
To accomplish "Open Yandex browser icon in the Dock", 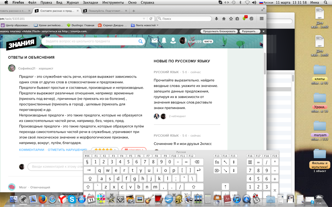I will (x=62, y=199).
